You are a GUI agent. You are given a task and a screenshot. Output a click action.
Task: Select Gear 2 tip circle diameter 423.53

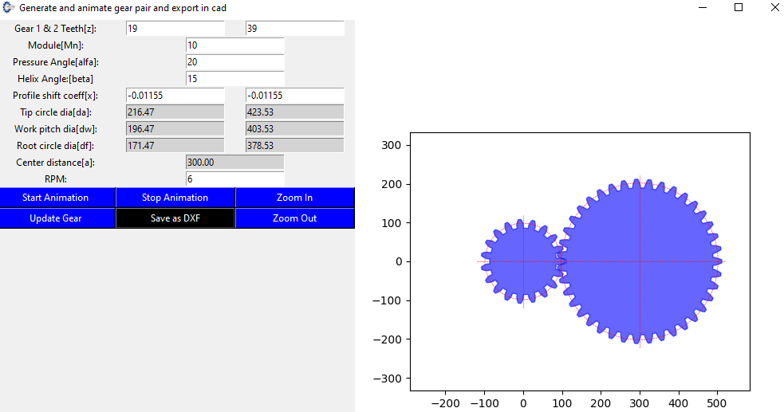click(x=294, y=112)
